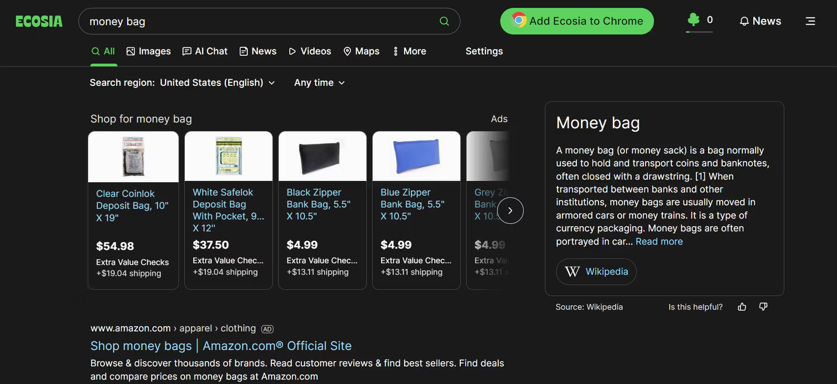
Task: Open Black Zipper Bank Bag listing
Action: click(319, 204)
